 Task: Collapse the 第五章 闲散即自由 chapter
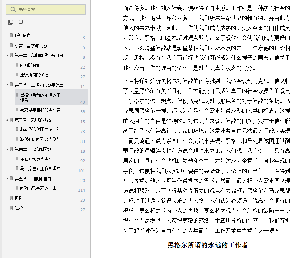[x=7, y=179]
